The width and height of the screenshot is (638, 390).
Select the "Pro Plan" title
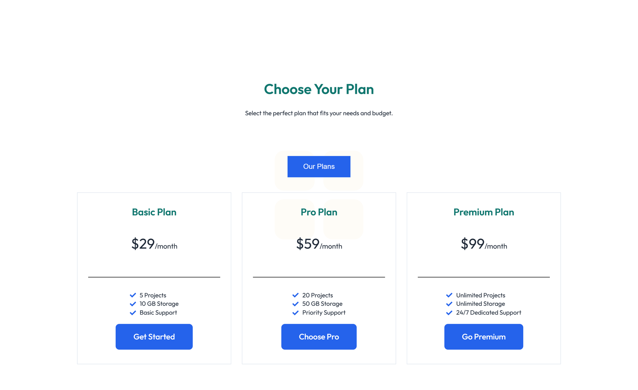319,212
